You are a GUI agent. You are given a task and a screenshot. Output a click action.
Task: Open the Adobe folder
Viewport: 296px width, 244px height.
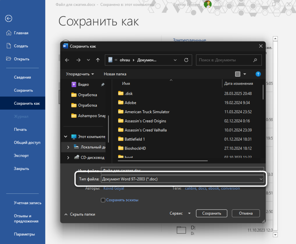click(x=130, y=103)
